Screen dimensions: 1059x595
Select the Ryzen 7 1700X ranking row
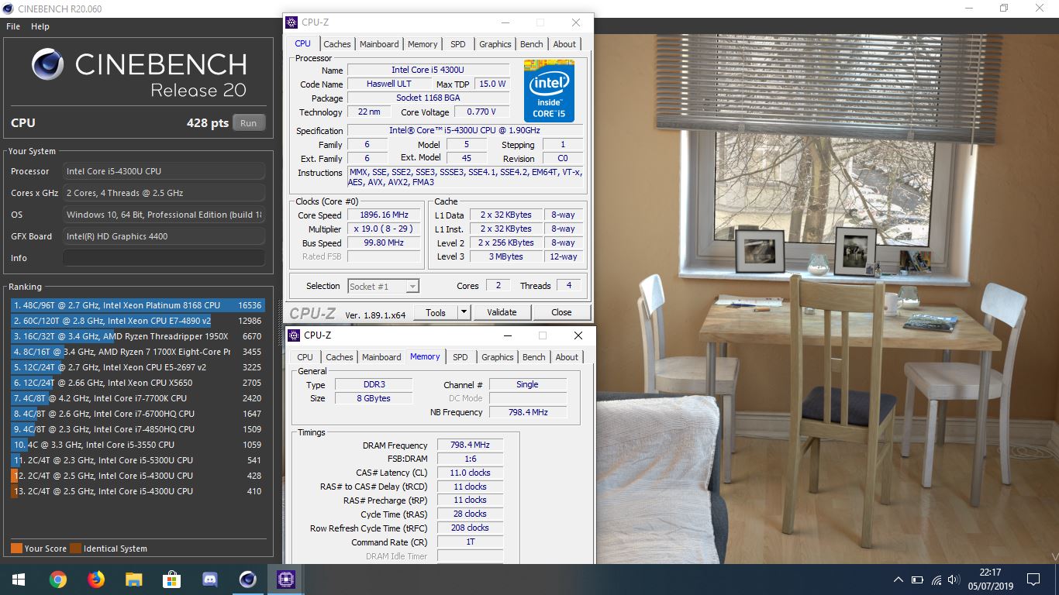(x=138, y=352)
